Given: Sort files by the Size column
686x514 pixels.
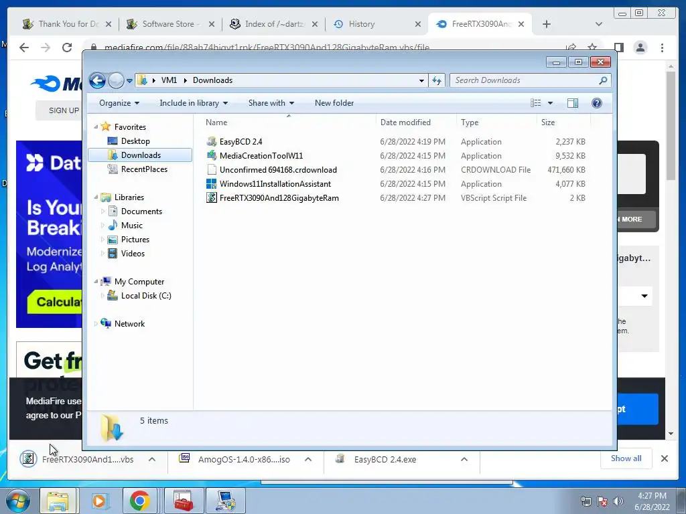Looking at the screenshot, I should (x=563, y=122).
